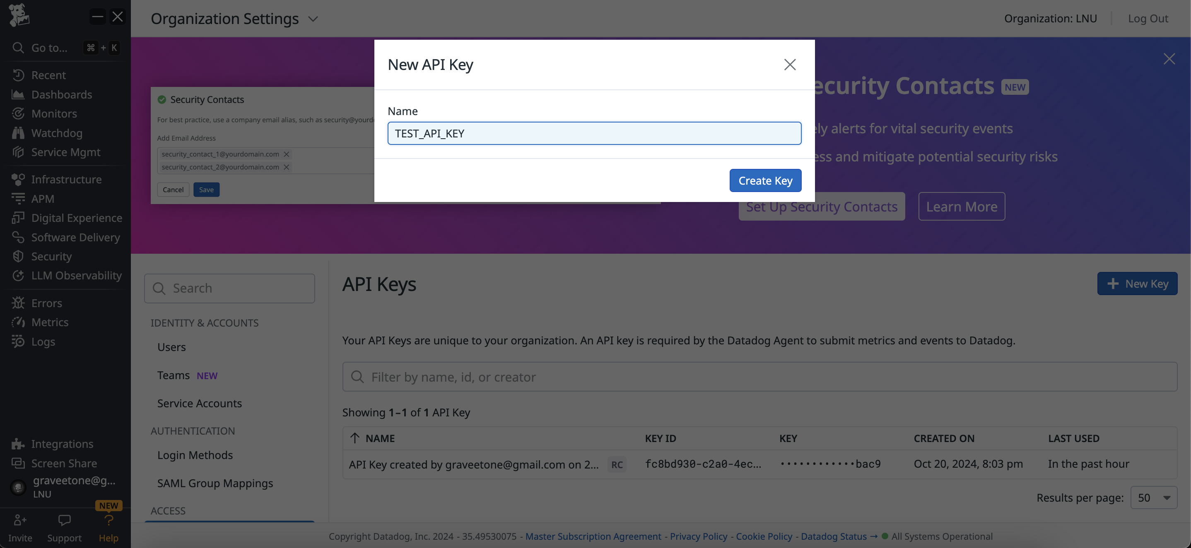Click the Monitors sidebar icon

tap(18, 114)
